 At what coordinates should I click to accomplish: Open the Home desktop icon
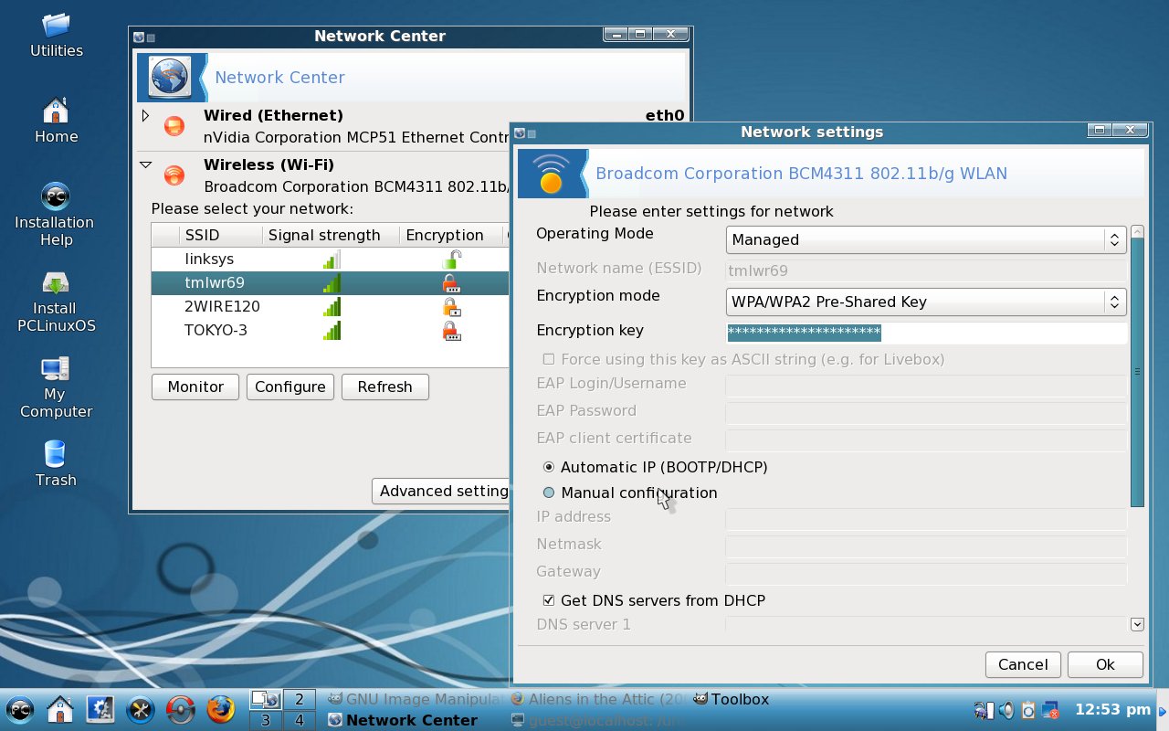click(56, 121)
